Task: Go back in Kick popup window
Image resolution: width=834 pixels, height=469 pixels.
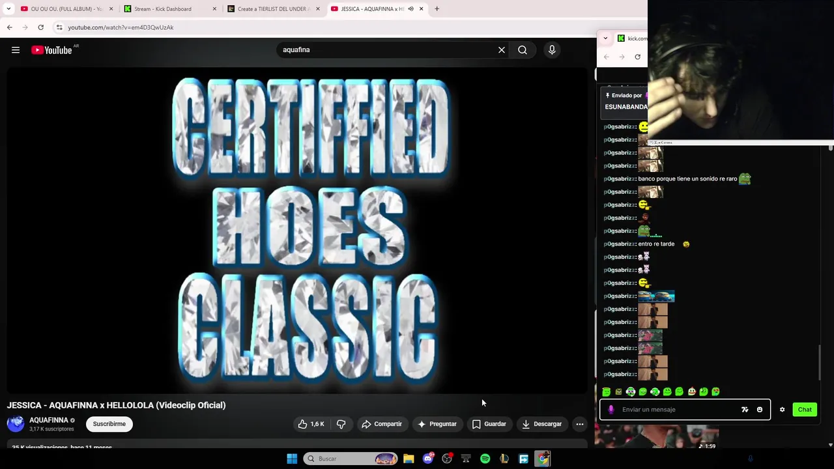Action: coord(606,57)
